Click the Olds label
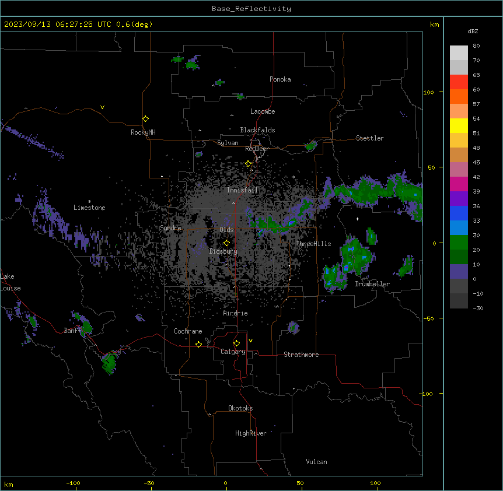The image size is (503, 491). (226, 230)
